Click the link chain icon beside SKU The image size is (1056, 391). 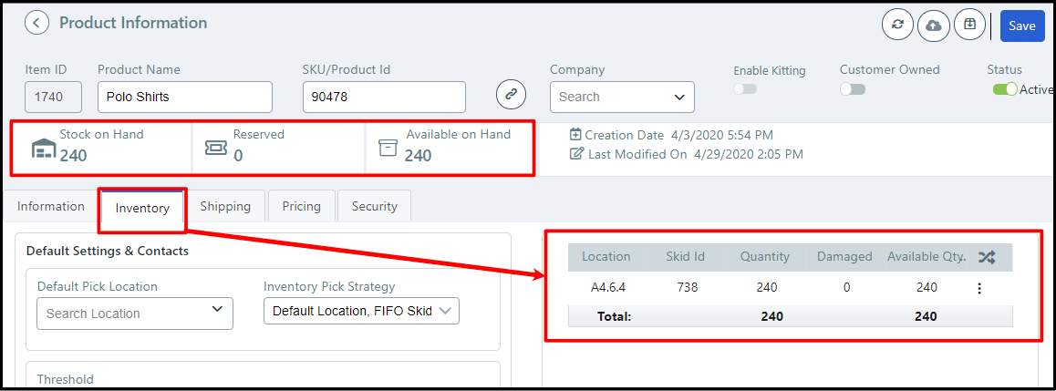512,94
